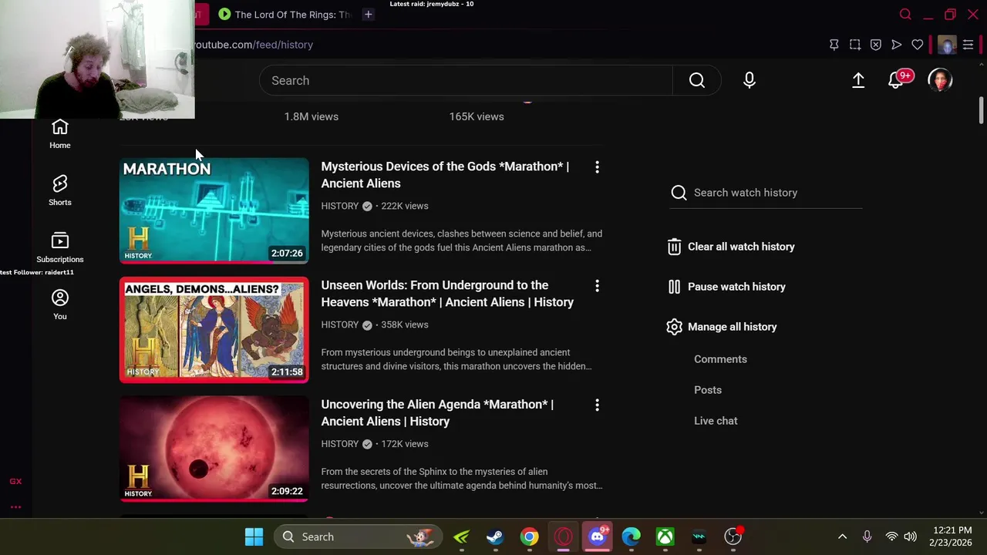The width and height of the screenshot is (987, 555).
Task: Open the Opera ad blocker shield
Action: [x=876, y=45]
